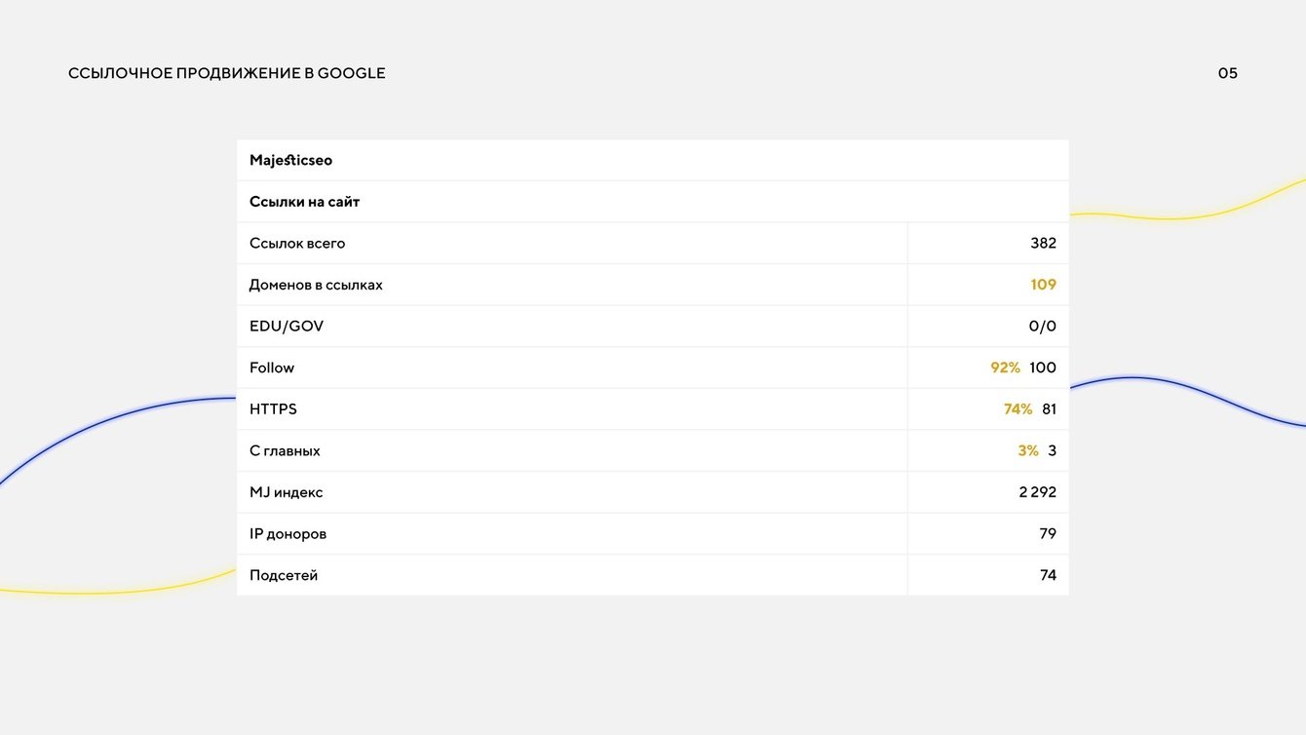This screenshot has width=1306, height=735.
Task: Click the 'Ссылок всего' row label
Action: point(297,244)
